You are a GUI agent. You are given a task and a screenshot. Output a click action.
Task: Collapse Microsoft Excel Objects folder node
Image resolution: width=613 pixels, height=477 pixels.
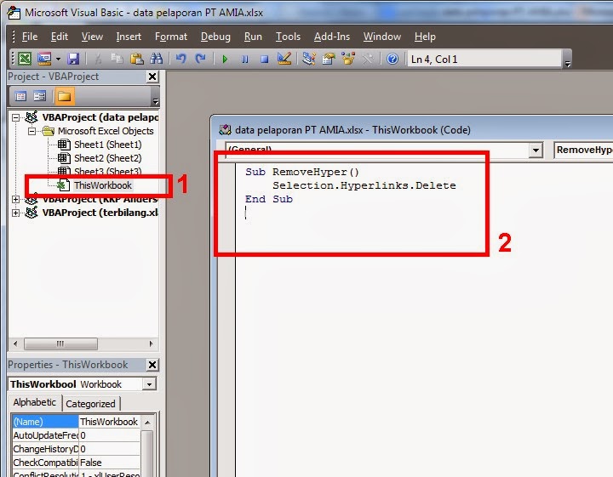(32, 131)
